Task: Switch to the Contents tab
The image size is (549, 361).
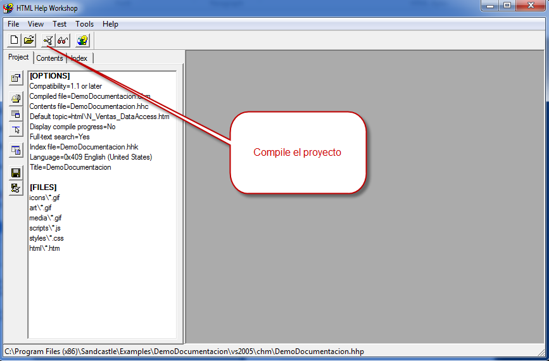Action: (49, 58)
